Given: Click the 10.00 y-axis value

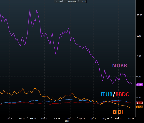Looking at the screenshot, I should (139, 15).
